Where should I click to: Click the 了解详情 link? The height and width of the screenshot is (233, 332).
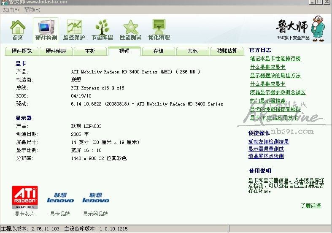[310, 206]
